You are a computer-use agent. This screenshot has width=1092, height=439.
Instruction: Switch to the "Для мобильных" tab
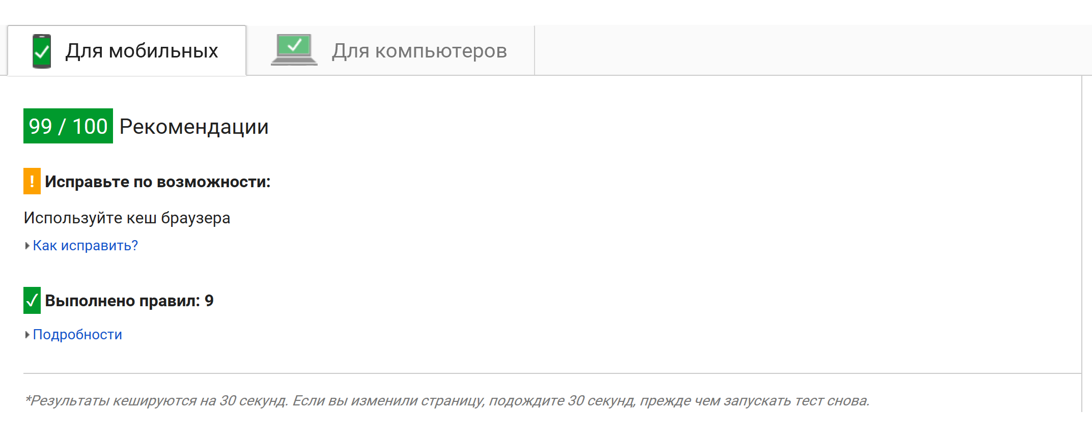[x=142, y=51]
